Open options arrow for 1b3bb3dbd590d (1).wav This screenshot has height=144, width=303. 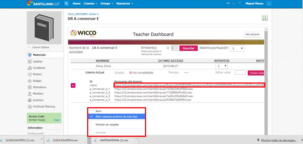point(42,139)
